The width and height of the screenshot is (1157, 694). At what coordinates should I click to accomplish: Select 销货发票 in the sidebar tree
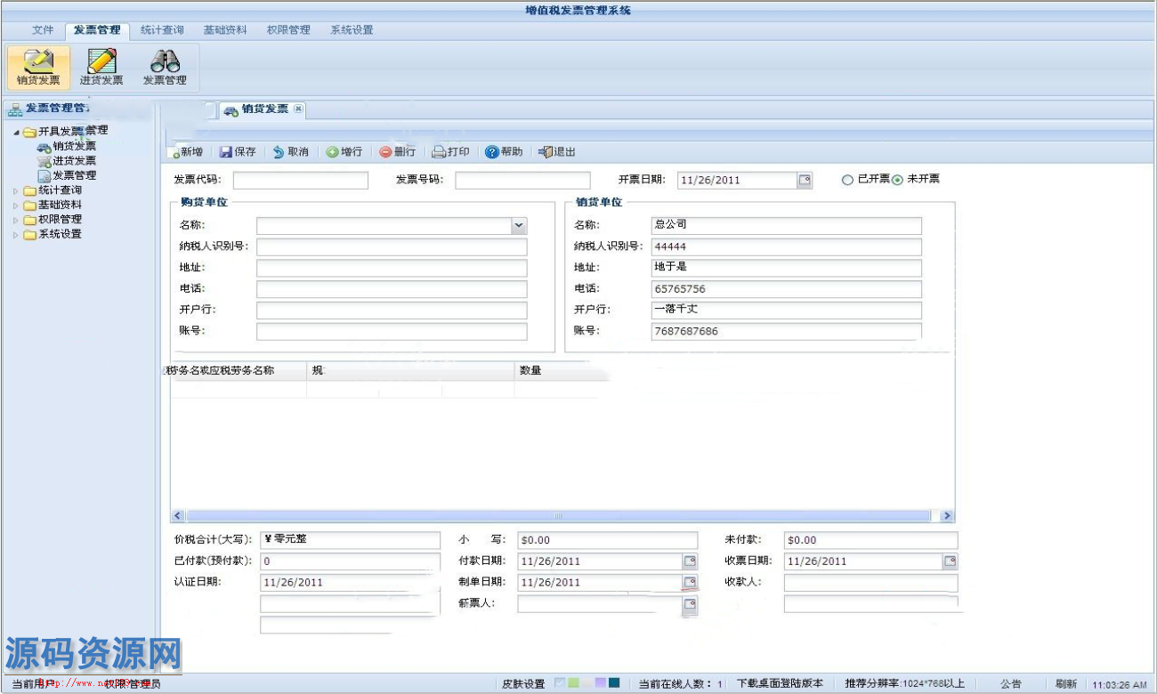(75, 147)
